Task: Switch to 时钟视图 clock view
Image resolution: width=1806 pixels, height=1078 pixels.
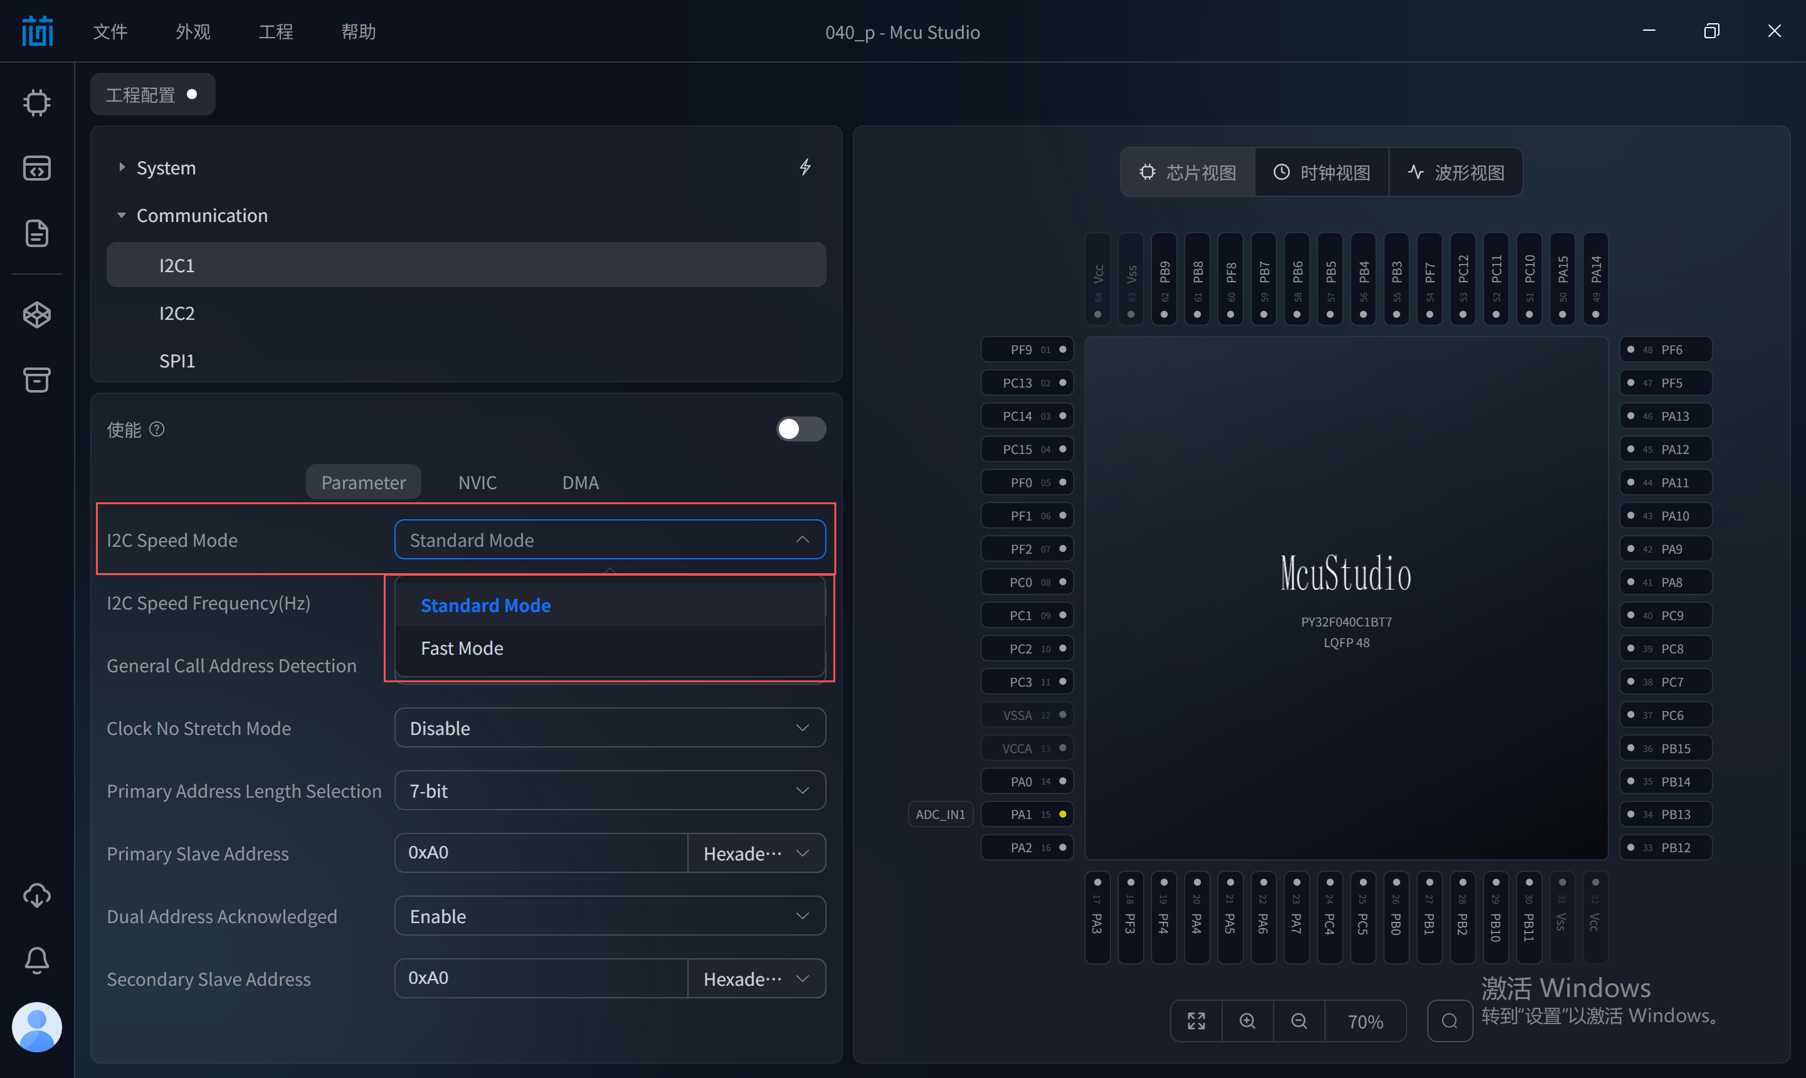Action: click(1322, 172)
